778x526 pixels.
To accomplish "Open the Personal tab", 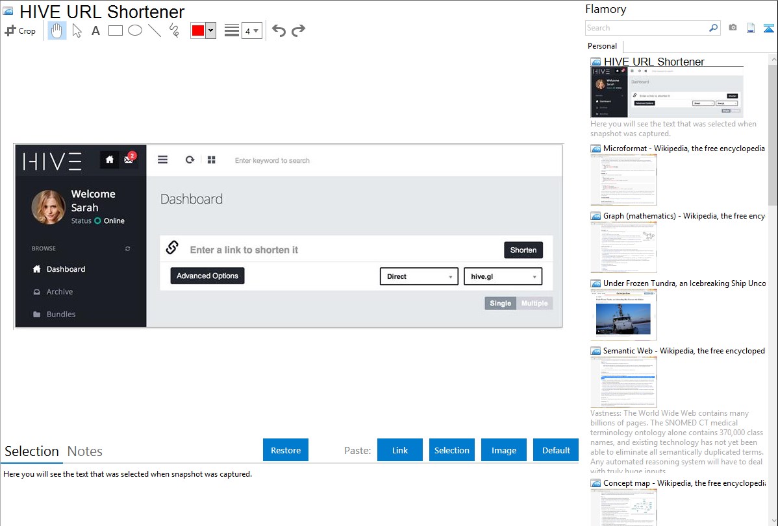I will [x=603, y=46].
